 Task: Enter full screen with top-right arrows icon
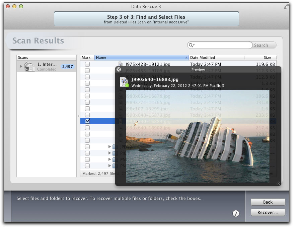286,6
